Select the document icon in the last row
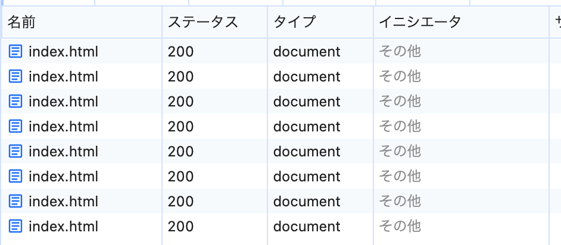Screen dimensions: 561x245 pyautogui.click(x=15, y=227)
